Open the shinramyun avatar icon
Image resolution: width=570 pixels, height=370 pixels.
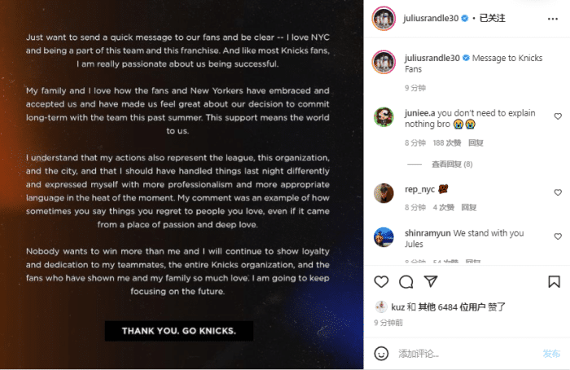[x=384, y=237]
